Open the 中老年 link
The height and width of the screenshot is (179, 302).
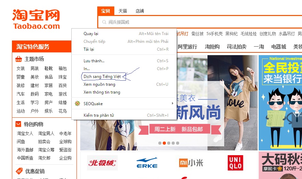pyautogui.click(x=65, y=133)
